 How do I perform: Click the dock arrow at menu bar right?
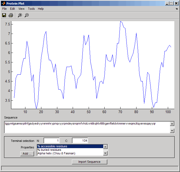[x=177, y=9]
